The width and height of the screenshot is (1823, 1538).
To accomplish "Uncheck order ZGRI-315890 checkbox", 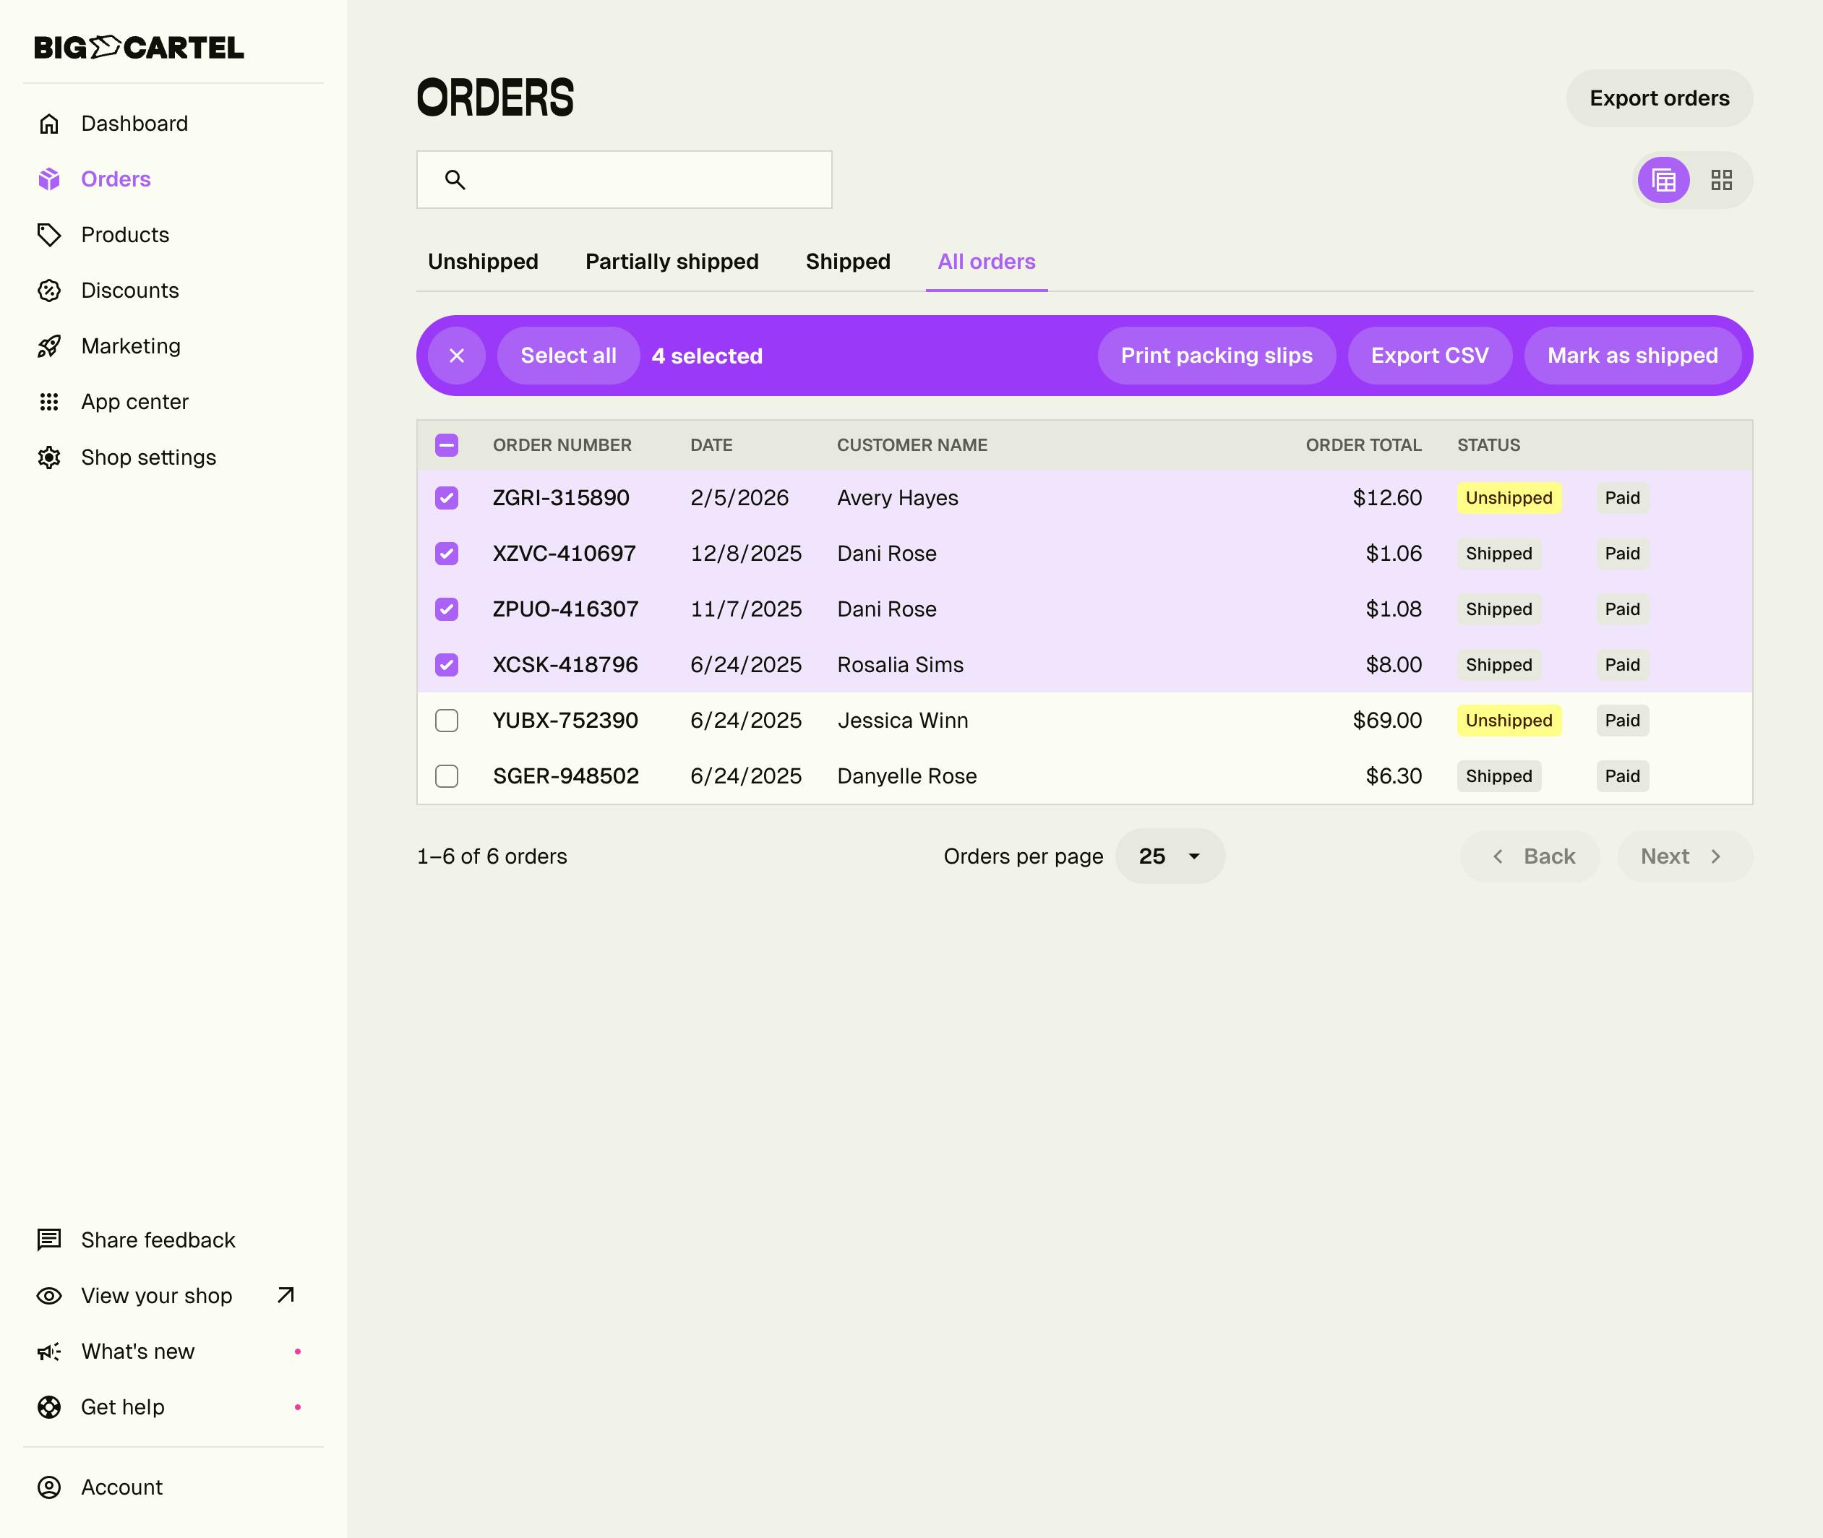I will [447, 498].
